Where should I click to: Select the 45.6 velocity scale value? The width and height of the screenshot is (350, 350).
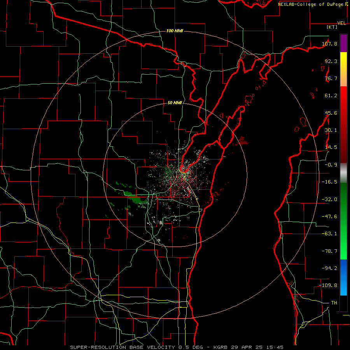(x=331, y=113)
